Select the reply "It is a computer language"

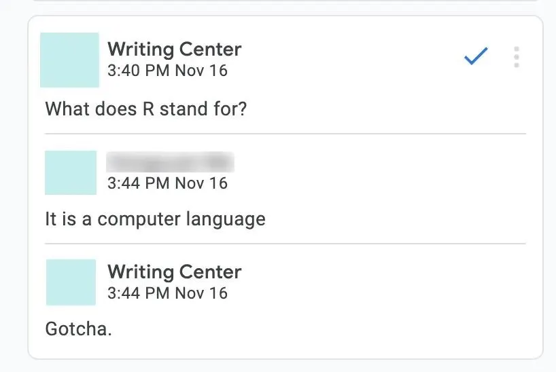[x=155, y=219]
